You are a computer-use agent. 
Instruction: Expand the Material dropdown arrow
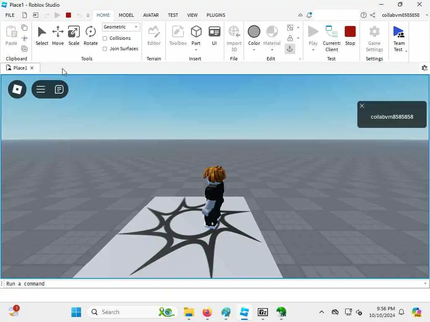tap(272, 50)
